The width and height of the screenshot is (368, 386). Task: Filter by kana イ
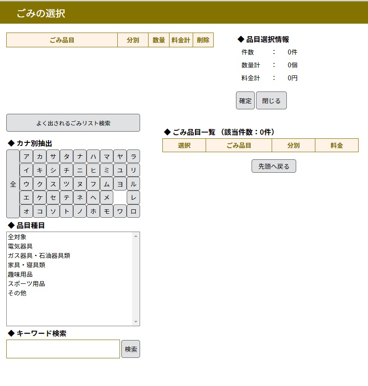[26, 170]
